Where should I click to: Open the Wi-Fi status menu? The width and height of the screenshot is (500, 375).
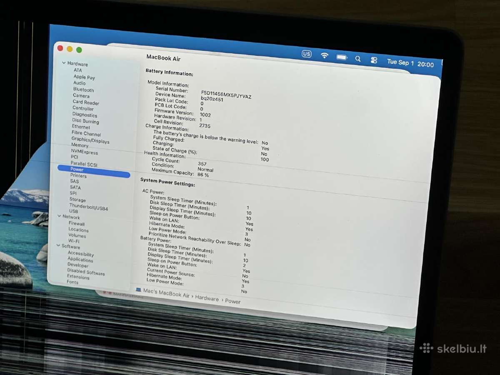click(325, 55)
